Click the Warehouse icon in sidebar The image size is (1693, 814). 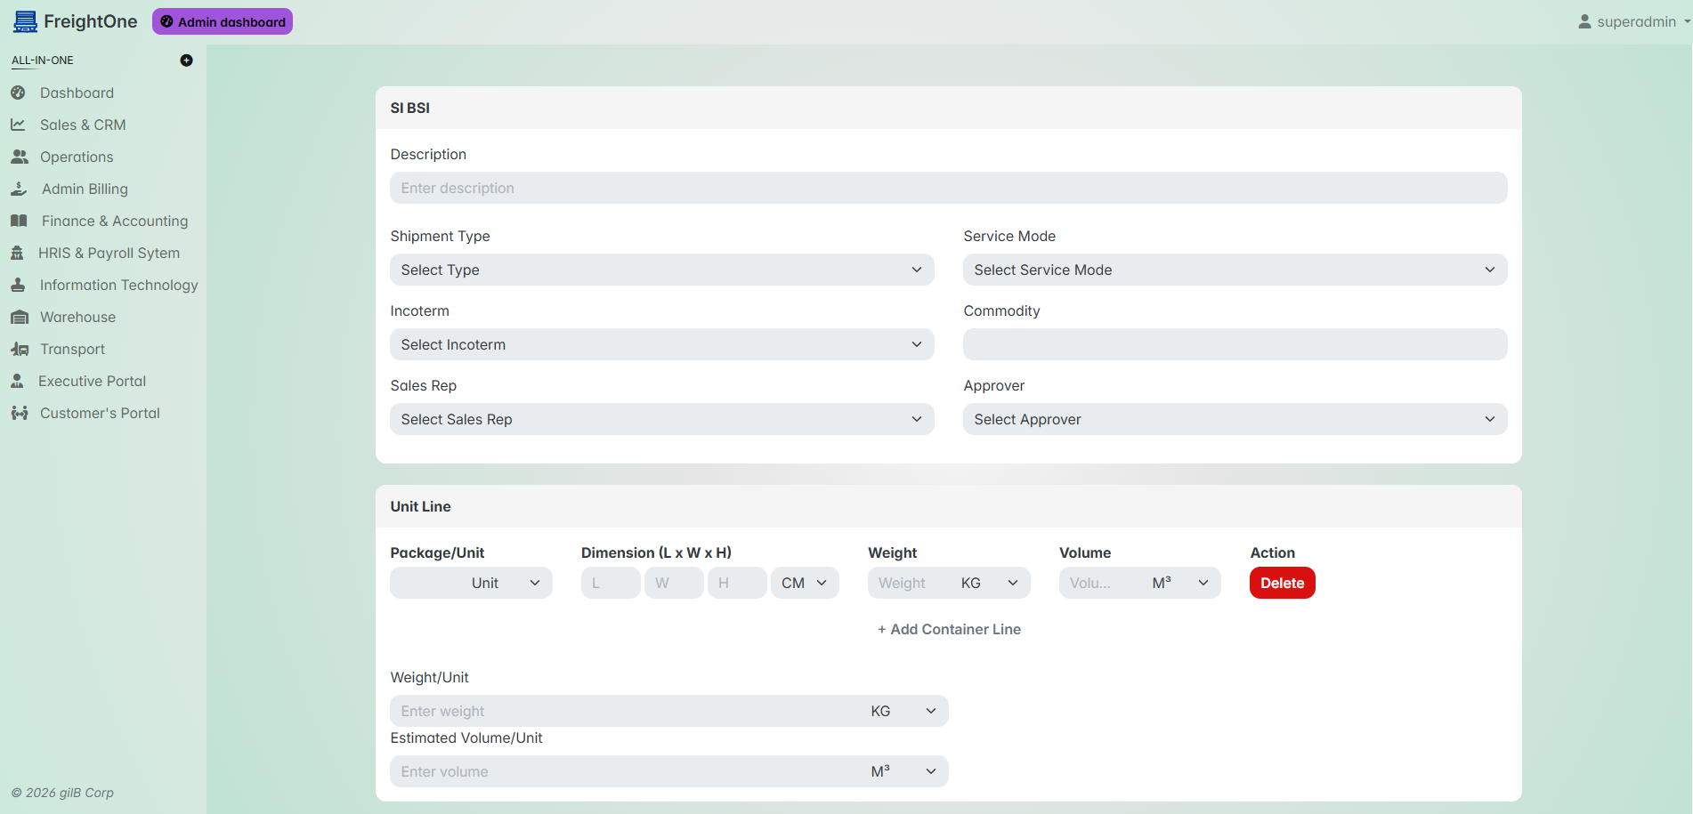tap(19, 317)
